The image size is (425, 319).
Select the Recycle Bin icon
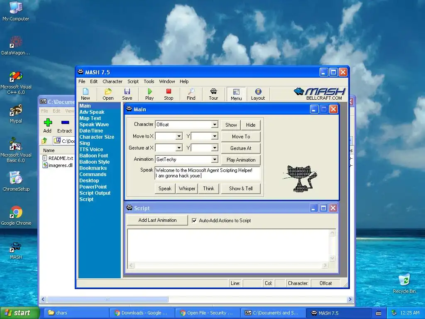tap(404, 284)
